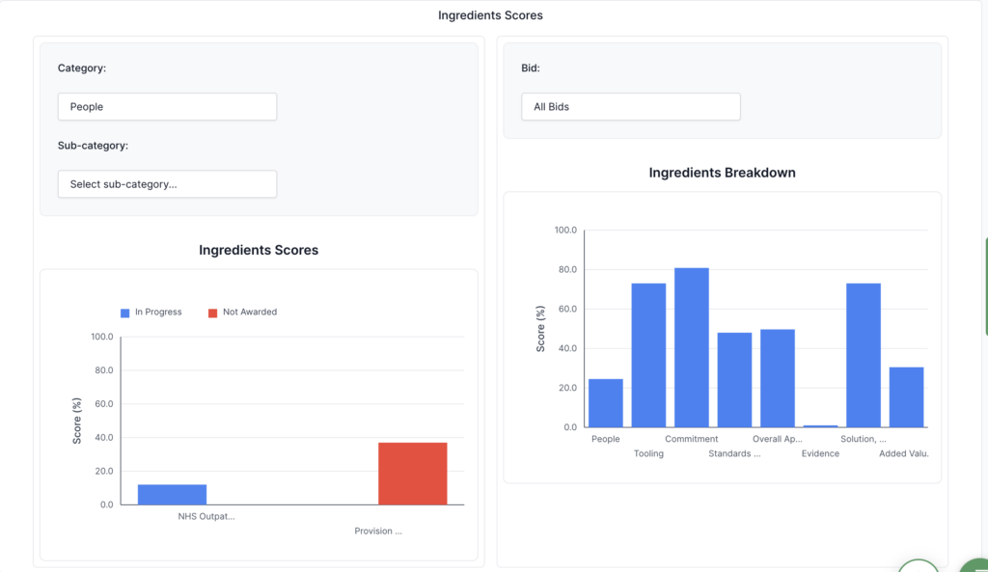Select the blue NHS Outpat... bar
Viewport: 988px width, 572px height.
172,495
